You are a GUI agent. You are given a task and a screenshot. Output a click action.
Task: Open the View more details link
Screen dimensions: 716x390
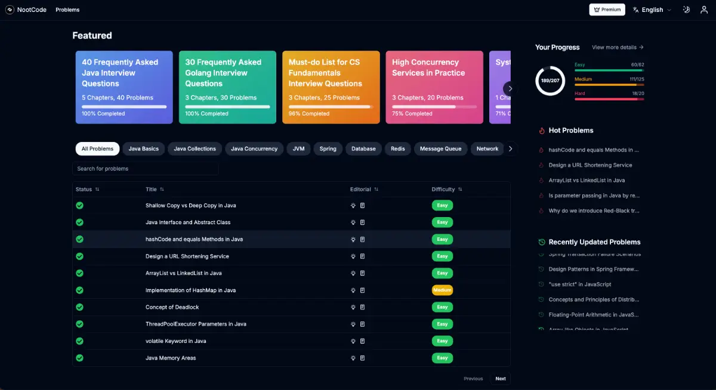pos(618,47)
